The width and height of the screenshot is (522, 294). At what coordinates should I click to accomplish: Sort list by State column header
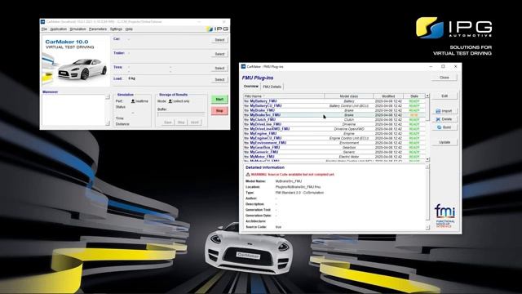coord(414,96)
